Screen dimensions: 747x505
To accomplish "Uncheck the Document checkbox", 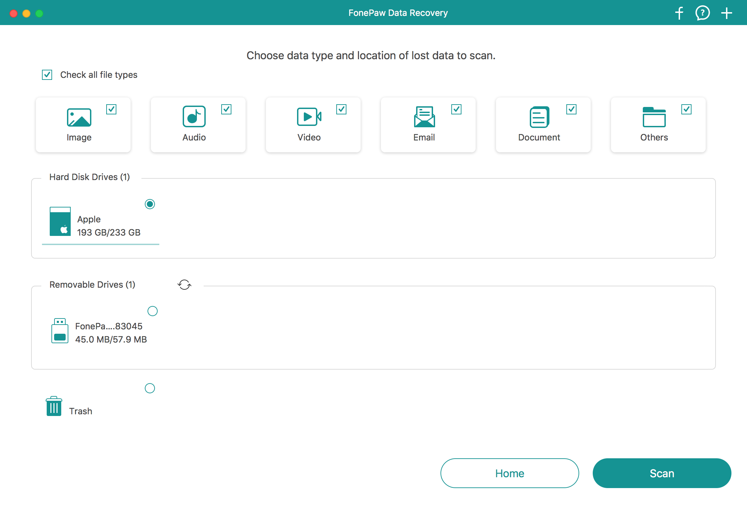I will (x=571, y=109).
